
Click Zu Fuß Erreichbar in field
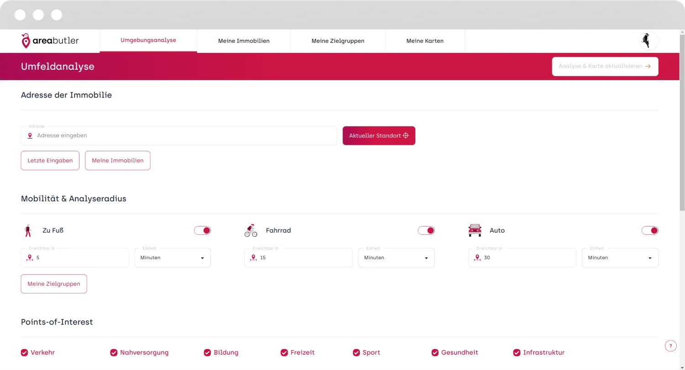[x=75, y=257]
